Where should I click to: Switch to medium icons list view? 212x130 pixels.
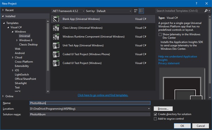tap(141, 11)
